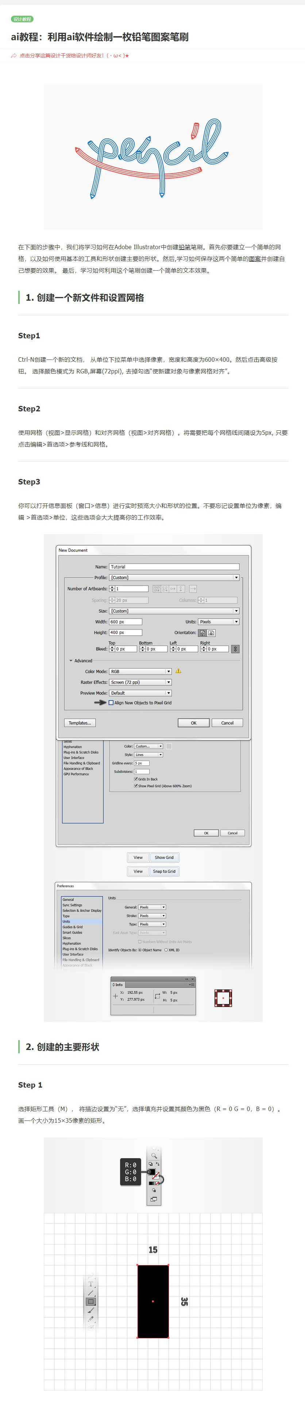Click the landscape orientation icon

(x=211, y=633)
